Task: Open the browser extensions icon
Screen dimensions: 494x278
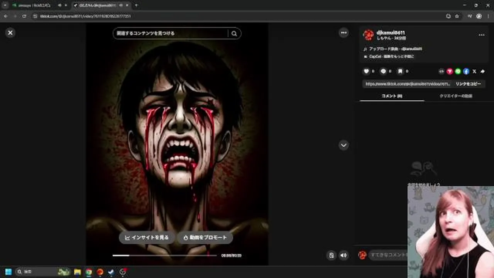Action: [470, 16]
